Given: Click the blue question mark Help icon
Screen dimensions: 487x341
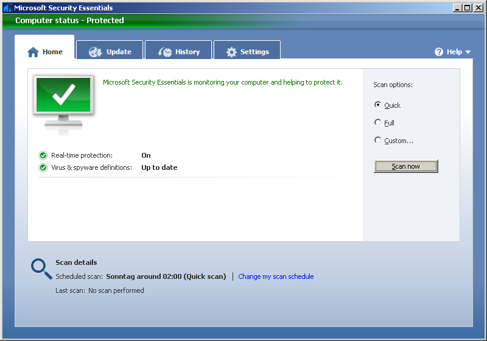Looking at the screenshot, I should [439, 52].
